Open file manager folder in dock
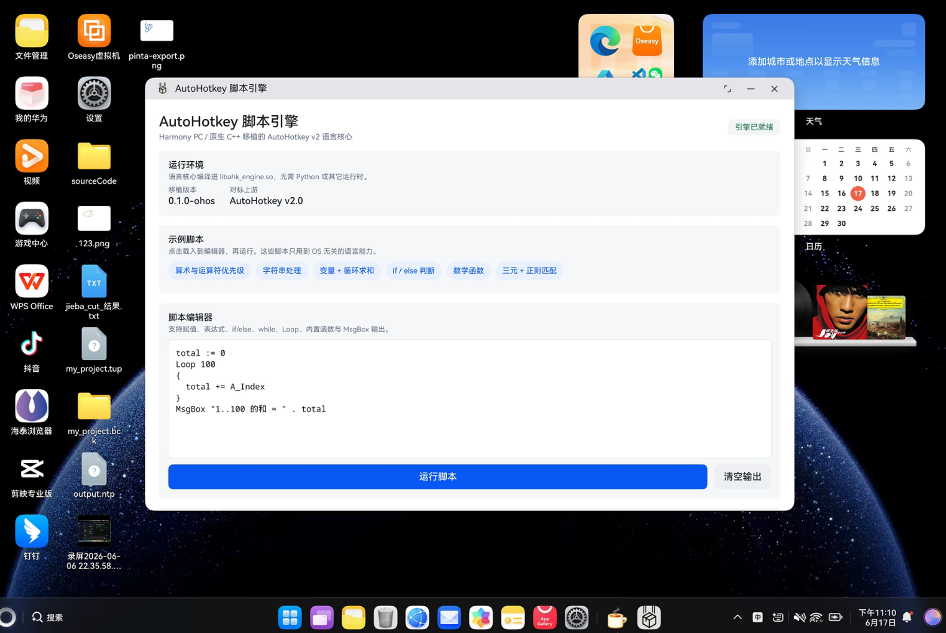The width and height of the screenshot is (946, 633). tap(353, 617)
